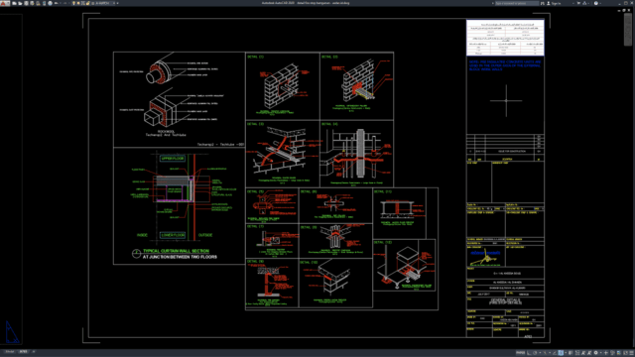Expand the Polar tracking angle dropdown
The width and height of the screenshot is (635, 357).
540,353
